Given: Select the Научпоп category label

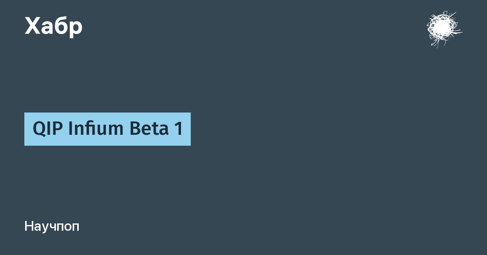Looking at the screenshot, I should [x=52, y=227].
